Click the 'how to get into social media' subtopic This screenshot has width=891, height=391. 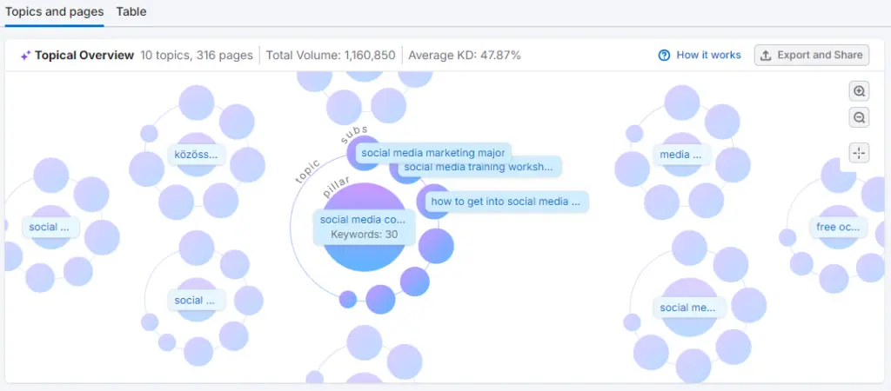(x=506, y=202)
